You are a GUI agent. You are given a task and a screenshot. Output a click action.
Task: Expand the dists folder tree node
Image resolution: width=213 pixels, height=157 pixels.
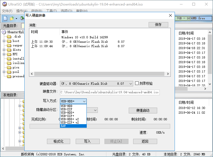pos(4,50)
